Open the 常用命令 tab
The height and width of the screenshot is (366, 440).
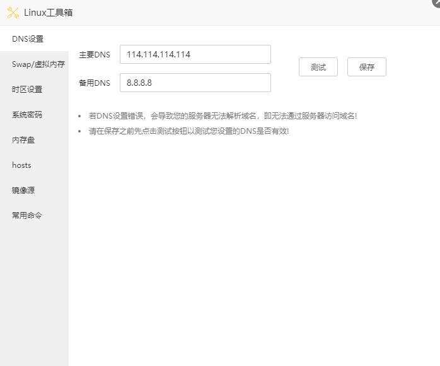click(x=34, y=216)
